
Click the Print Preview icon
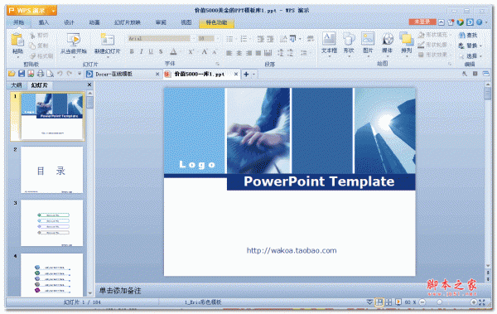tap(50, 74)
